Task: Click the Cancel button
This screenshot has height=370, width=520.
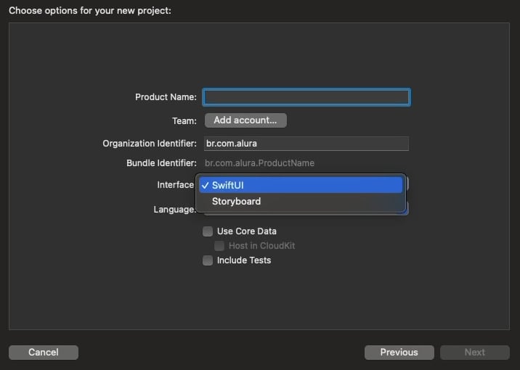Action: [44, 352]
